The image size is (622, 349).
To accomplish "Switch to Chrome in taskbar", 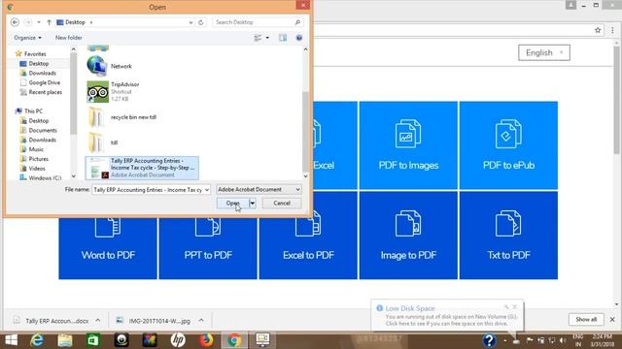I will pyautogui.click(x=234, y=340).
